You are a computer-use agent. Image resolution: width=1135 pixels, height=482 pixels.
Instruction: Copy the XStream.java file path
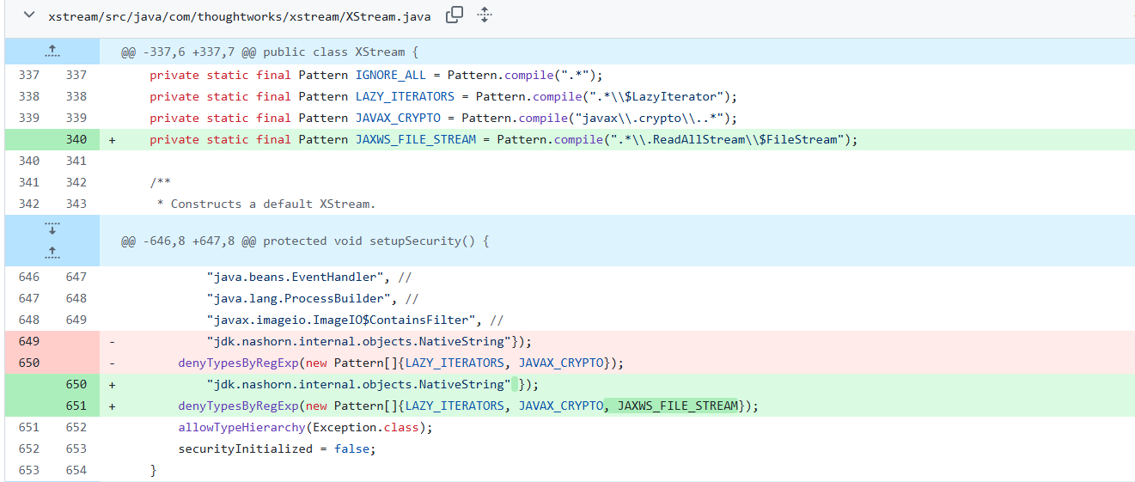[x=455, y=15]
